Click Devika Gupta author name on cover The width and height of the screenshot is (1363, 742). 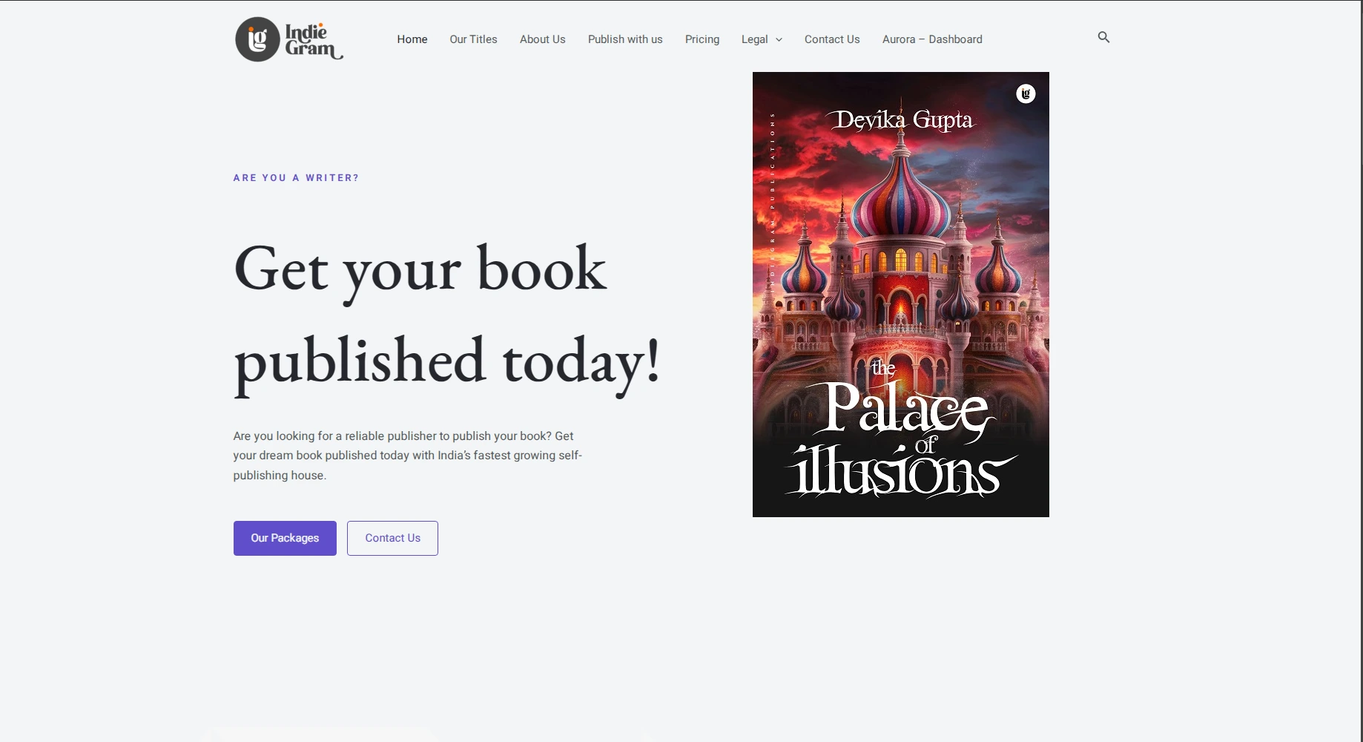900,120
